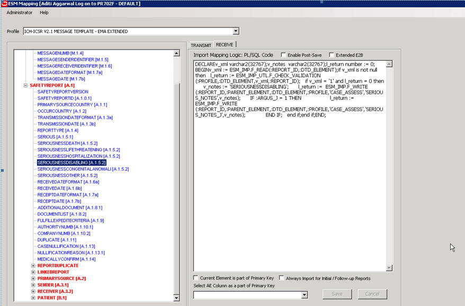Select SAFETYREPORTVERSION element

pyautogui.click(x=63, y=92)
